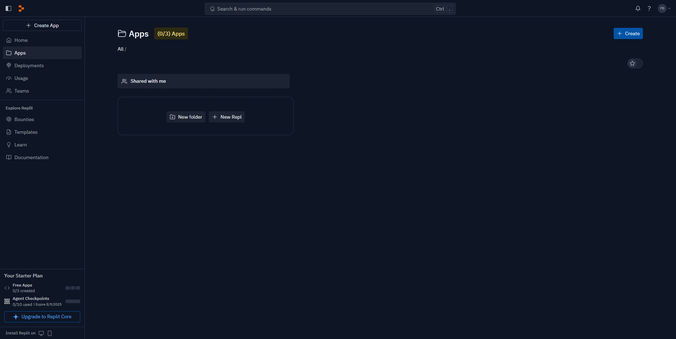Open the help question mark menu
The image size is (676, 339).
649,8
